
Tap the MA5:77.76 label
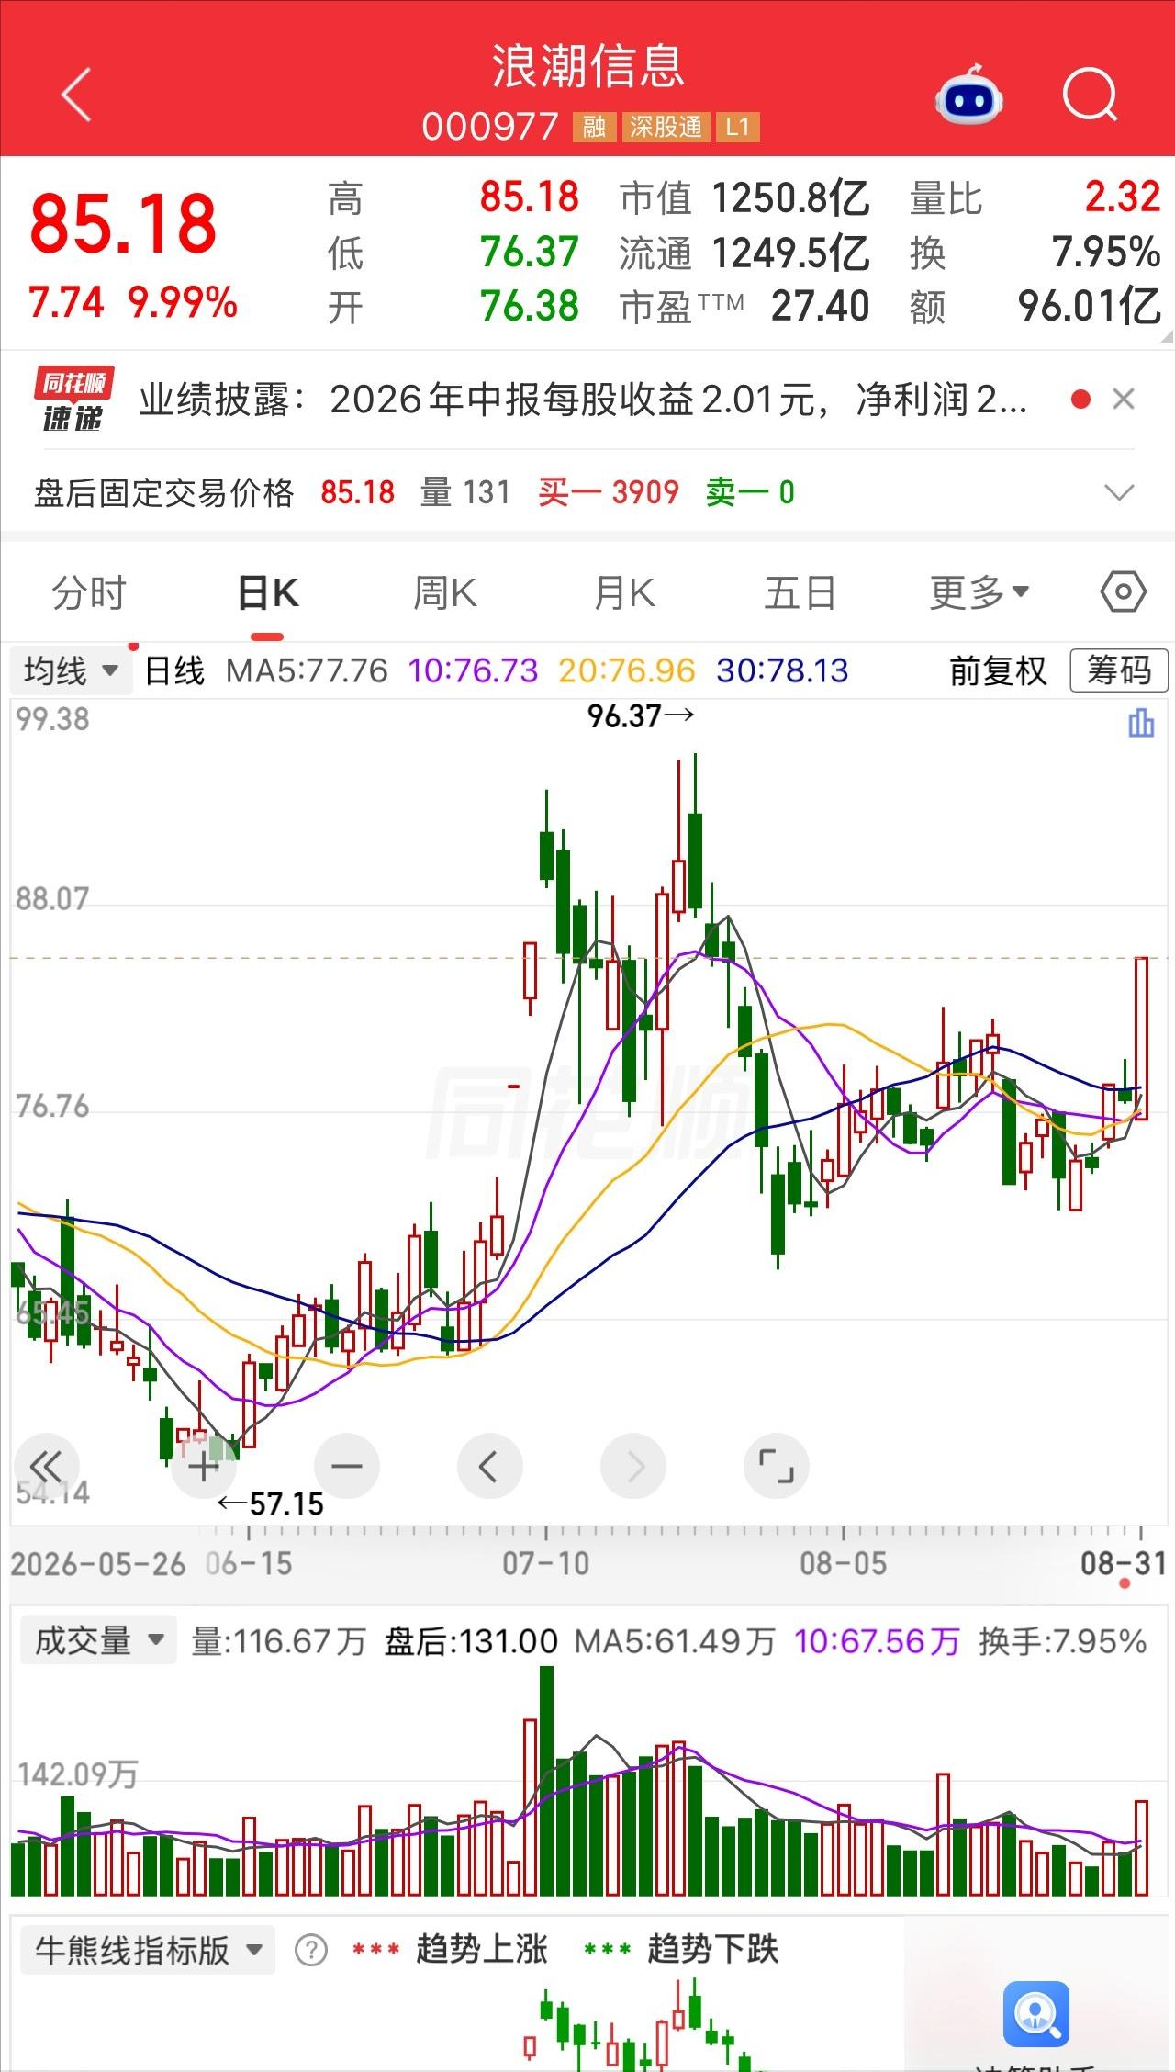pyautogui.click(x=307, y=670)
